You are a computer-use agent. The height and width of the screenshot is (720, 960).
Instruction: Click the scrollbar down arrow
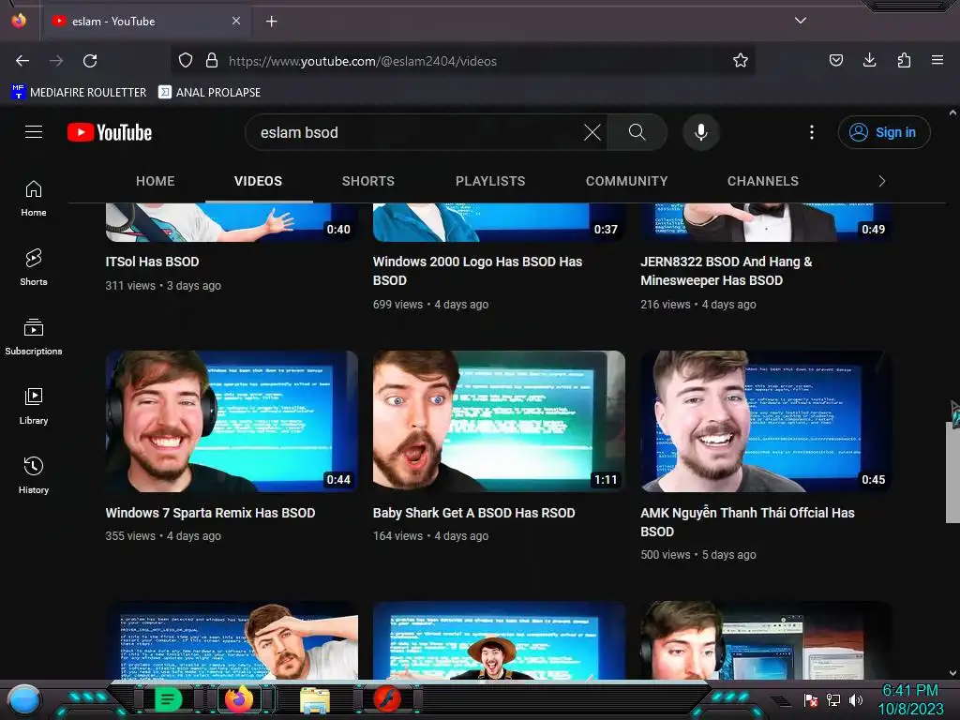pyautogui.click(x=952, y=672)
